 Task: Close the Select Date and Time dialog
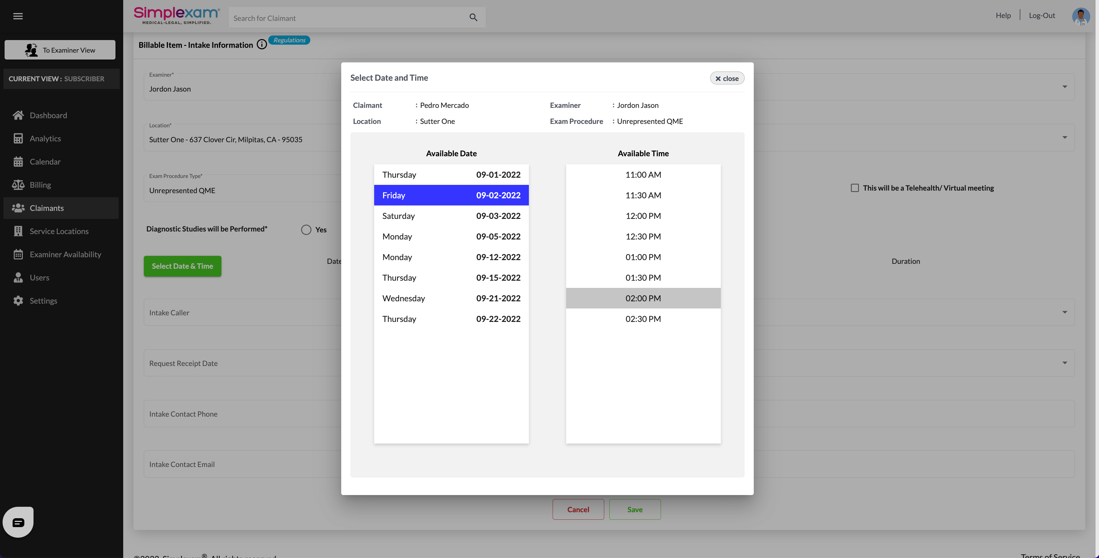coord(727,78)
